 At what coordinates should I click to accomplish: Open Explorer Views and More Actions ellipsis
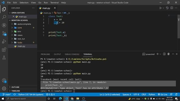point(33,8)
